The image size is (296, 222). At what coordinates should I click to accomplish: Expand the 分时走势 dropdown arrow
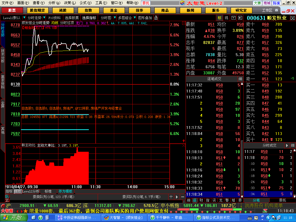[44, 18]
